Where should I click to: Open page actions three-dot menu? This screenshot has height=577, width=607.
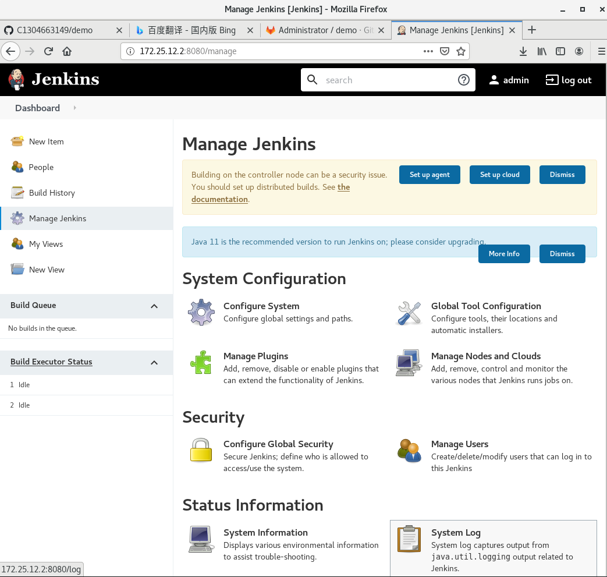pos(428,51)
